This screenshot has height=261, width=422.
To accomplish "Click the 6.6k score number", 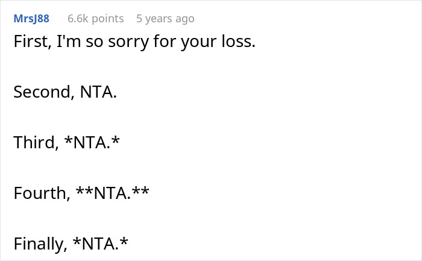I will click(78, 19).
